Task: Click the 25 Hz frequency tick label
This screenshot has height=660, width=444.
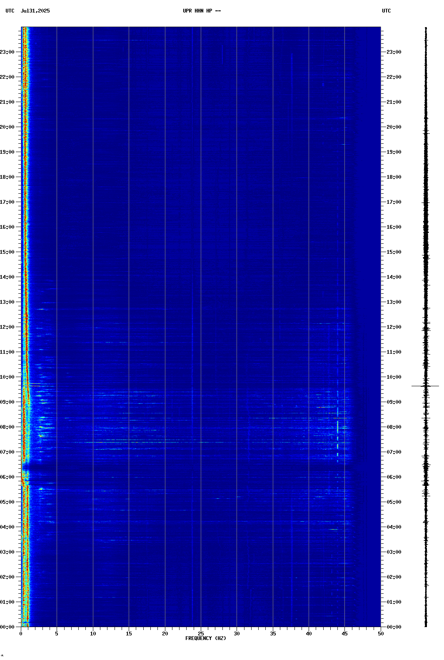Action: click(201, 634)
